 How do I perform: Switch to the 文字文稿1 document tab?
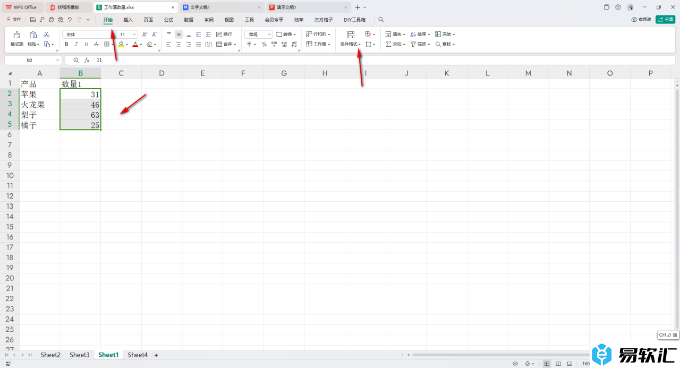coord(222,7)
